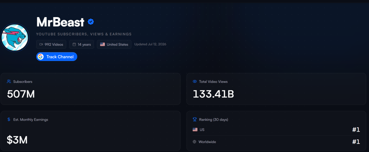Click the Google logo in Track Channel
Viewport: 369px width, 152px height.
[x=41, y=57]
